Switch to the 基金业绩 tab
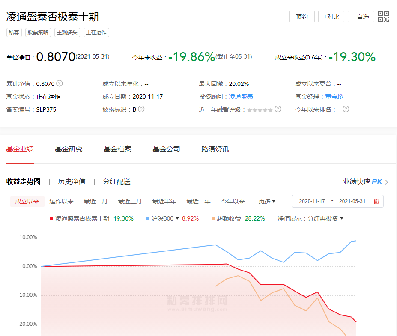 (x=20, y=149)
